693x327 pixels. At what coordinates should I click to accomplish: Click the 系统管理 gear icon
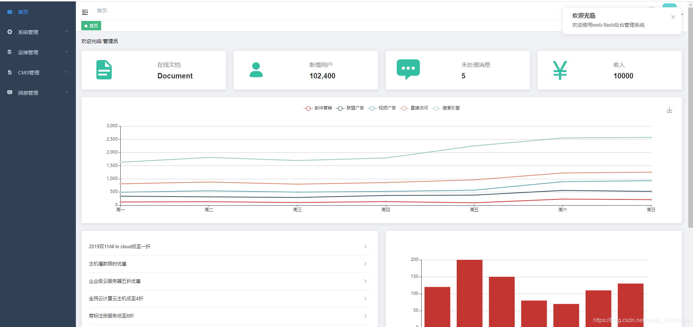tap(10, 32)
